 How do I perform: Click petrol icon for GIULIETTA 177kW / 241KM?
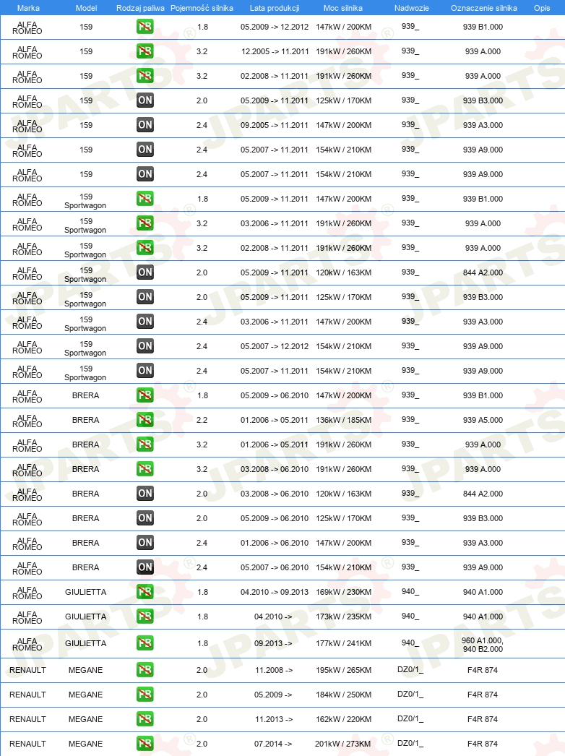[145, 643]
